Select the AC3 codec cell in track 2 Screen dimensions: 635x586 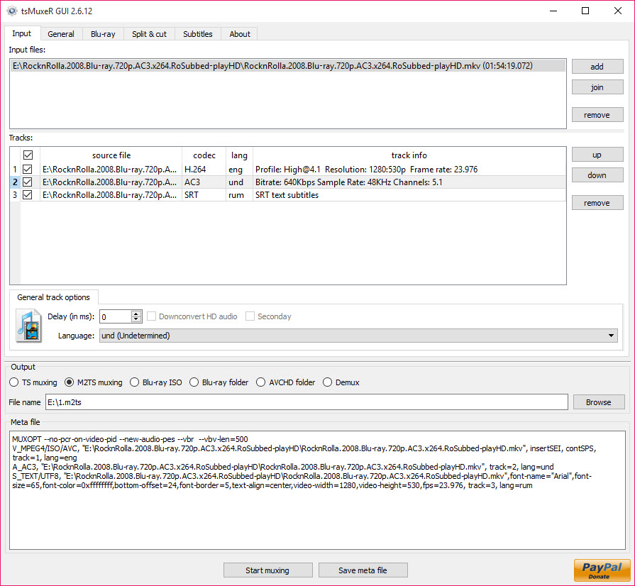coord(204,182)
